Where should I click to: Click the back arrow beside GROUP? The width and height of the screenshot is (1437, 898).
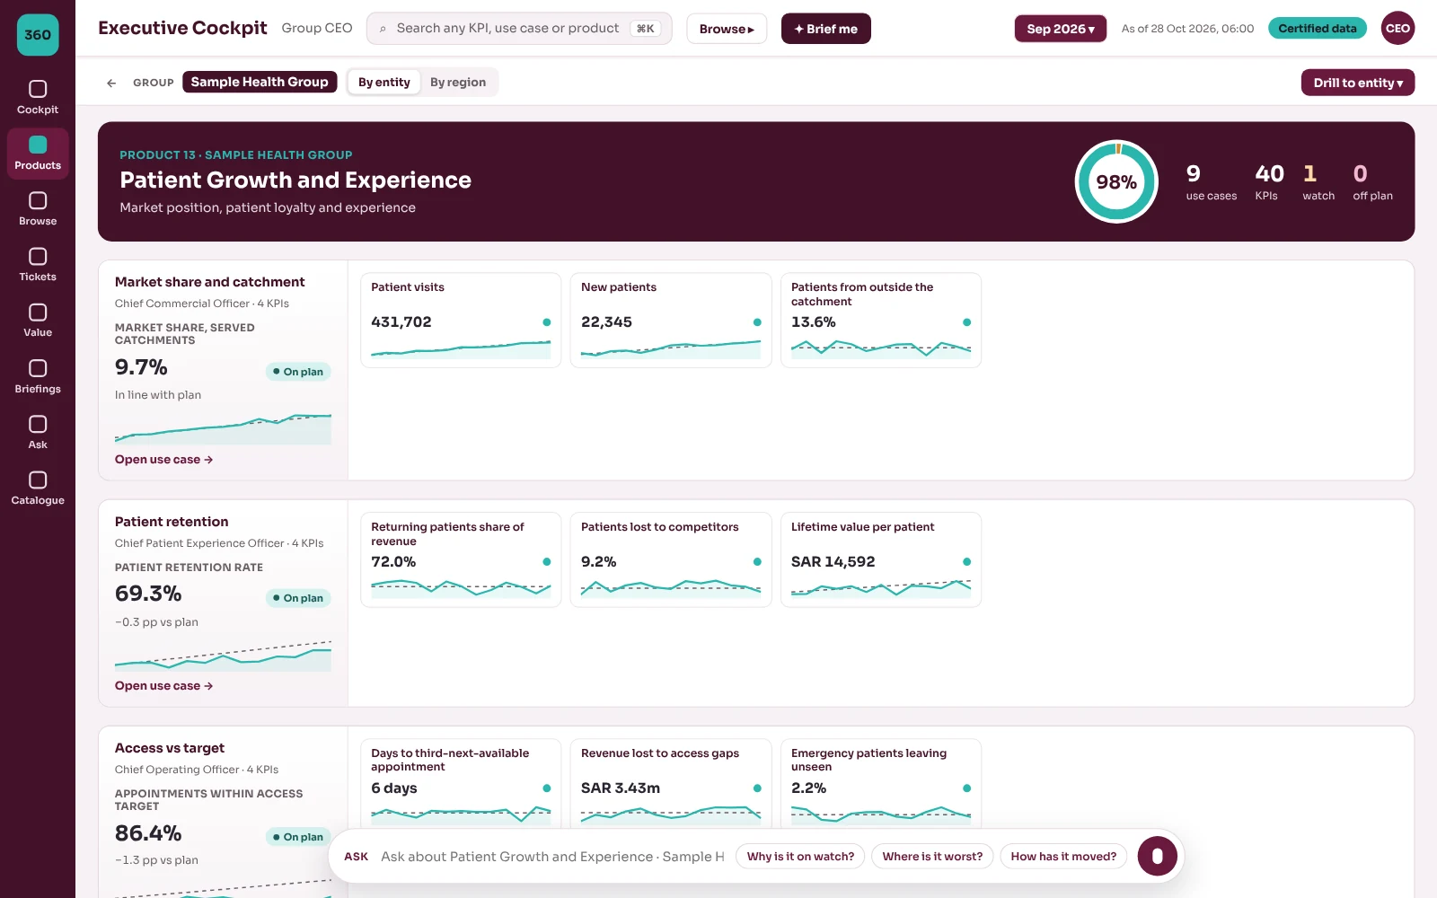pyautogui.click(x=111, y=83)
